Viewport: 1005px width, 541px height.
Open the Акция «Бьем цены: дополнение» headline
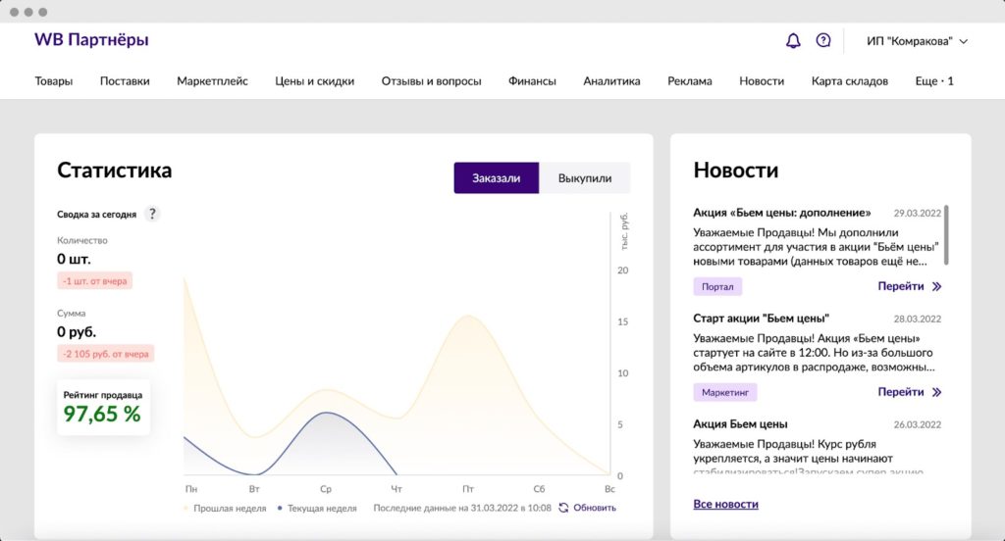pyautogui.click(x=782, y=213)
